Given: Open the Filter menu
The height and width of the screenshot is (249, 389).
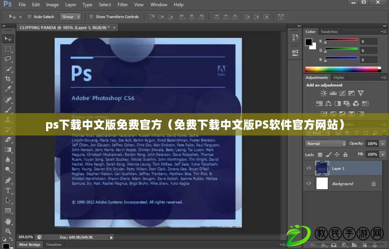Looking at the screenshot, I should (x=122, y=4).
